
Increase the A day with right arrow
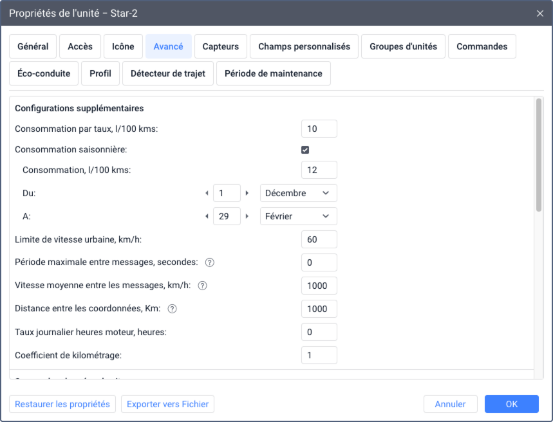(x=247, y=216)
